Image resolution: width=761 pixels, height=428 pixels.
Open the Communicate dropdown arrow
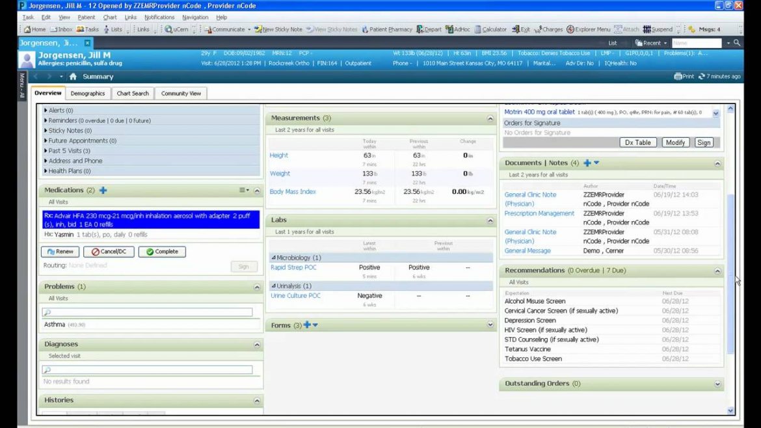pos(250,29)
